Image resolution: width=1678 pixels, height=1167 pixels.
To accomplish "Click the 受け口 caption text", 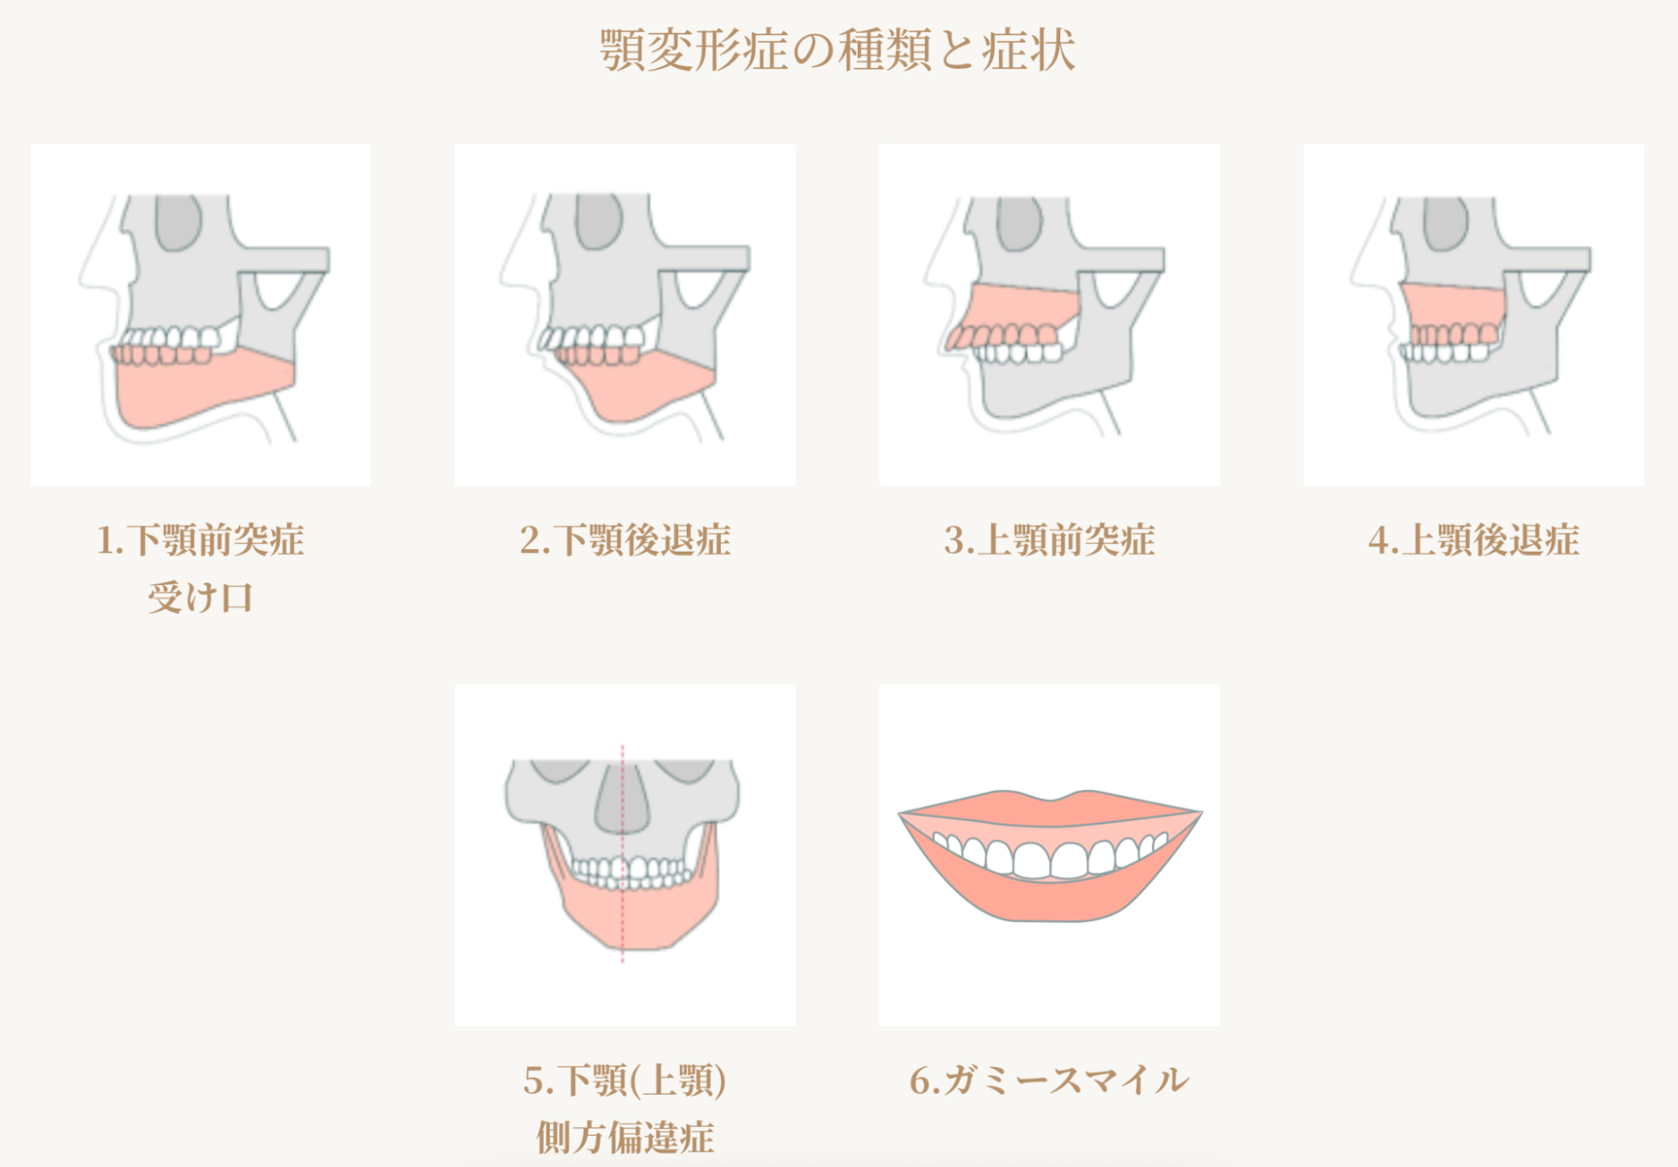I will [201, 598].
